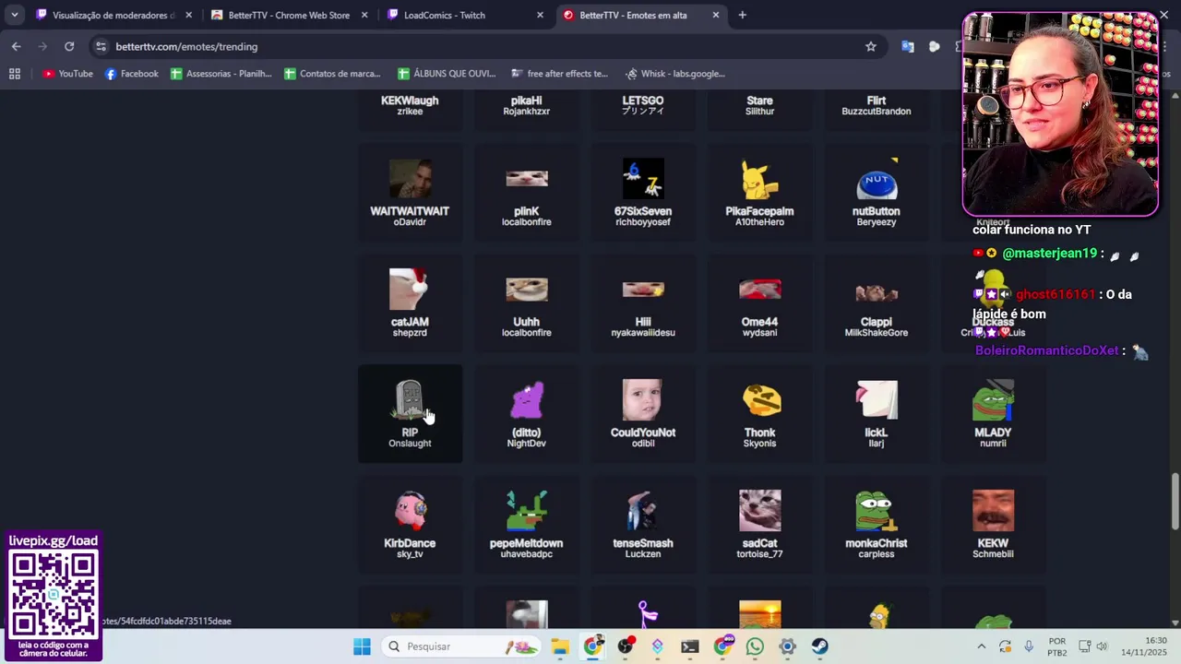Open the sadCat emote
The width and height of the screenshot is (1181, 664).
tap(760, 525)
